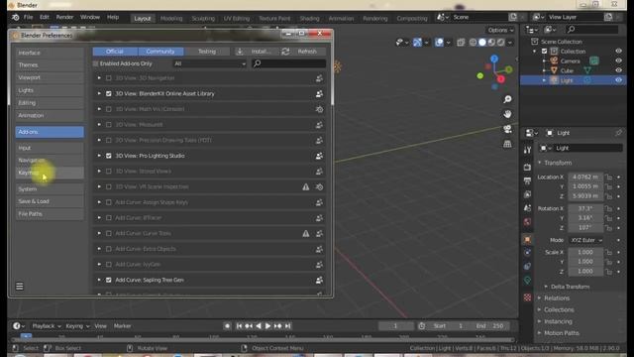Click the add-on search field
Viewport: 634px width, 357px height.
coord(288,63)
